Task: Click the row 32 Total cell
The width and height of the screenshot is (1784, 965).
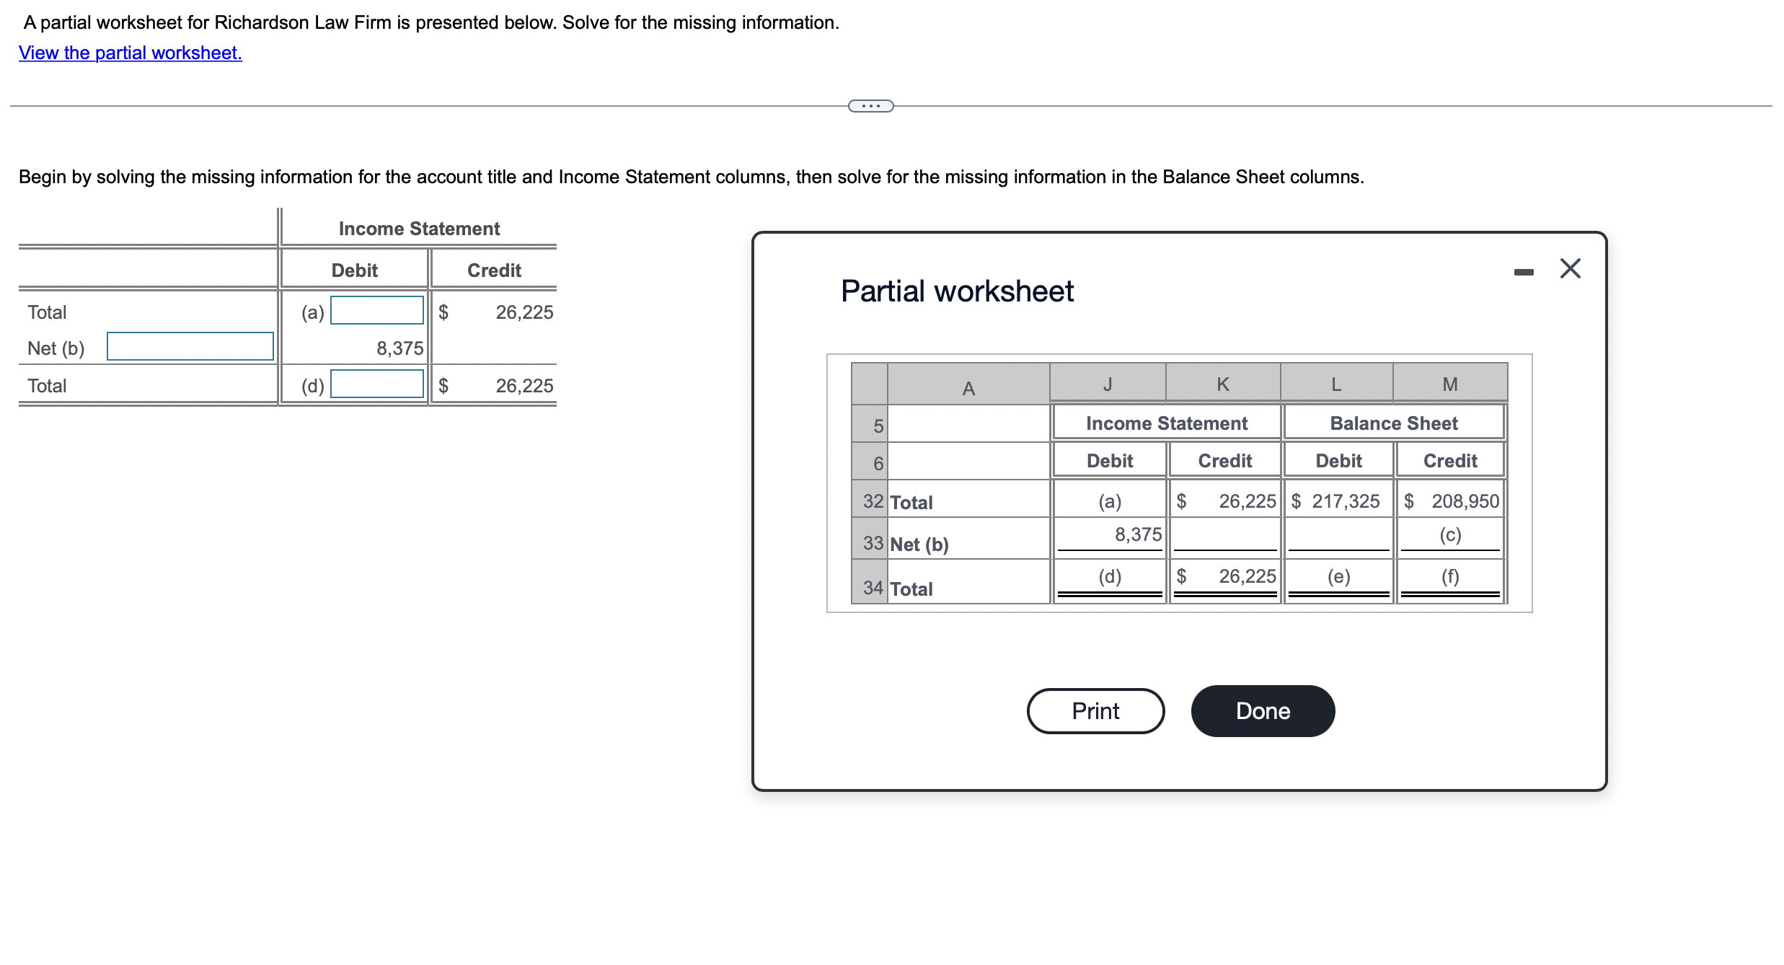Action: pos(911,501)
